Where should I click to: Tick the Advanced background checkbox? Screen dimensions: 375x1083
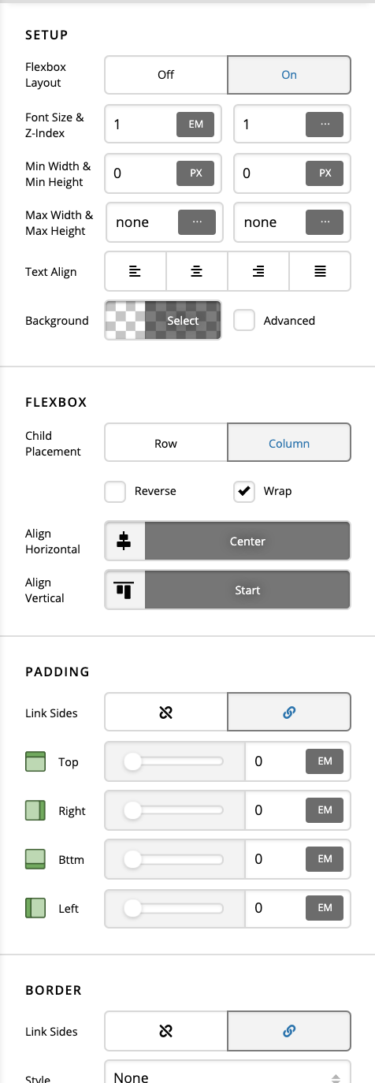[x=245, y=321]
